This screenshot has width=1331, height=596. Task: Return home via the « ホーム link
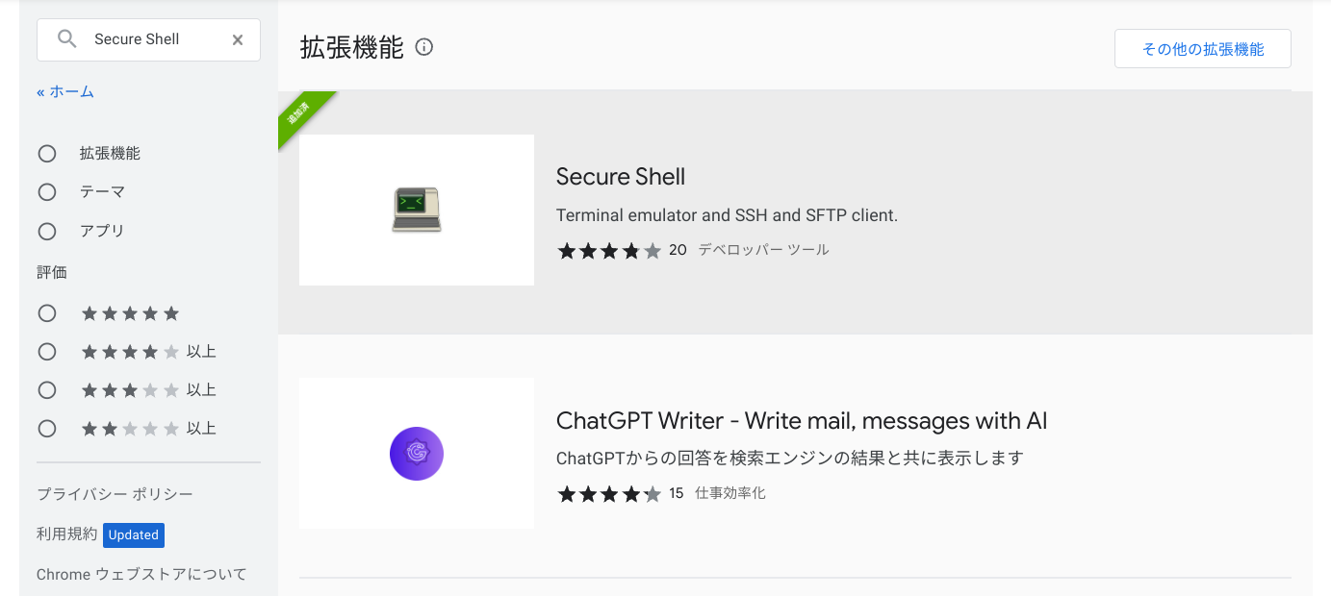[64, 91]
